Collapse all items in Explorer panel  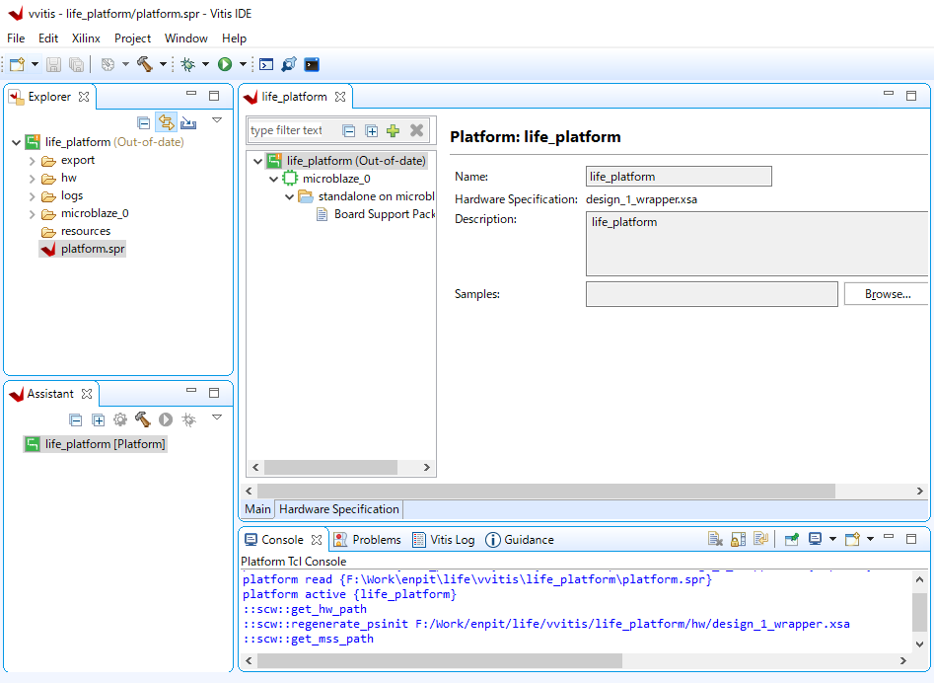[144, 122]
